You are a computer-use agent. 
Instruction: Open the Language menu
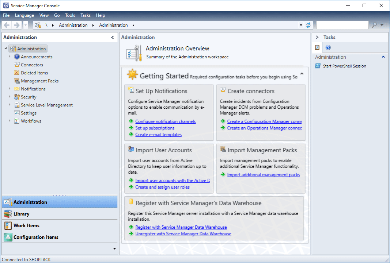24,15
